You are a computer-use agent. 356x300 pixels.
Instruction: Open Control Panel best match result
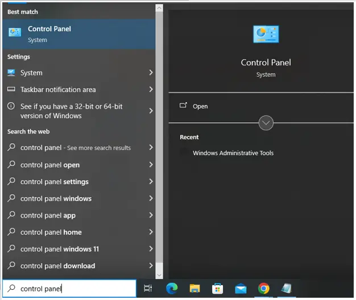(x=79, y=34)
